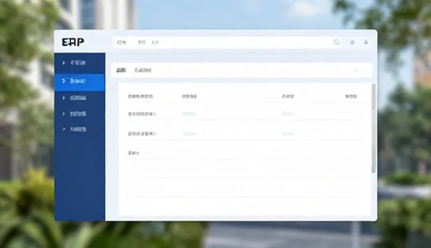Open the topmost sidebar menu item
The image size is (431, 248).
[x=78, y=63]
